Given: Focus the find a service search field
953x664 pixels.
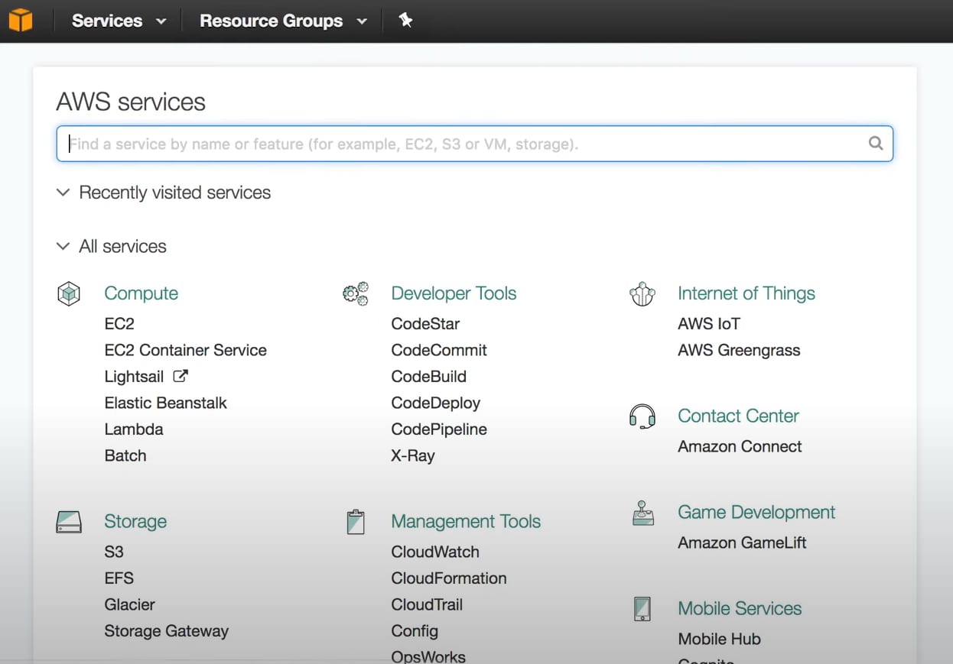Looking at the screenshot, I should coord(474,144).
